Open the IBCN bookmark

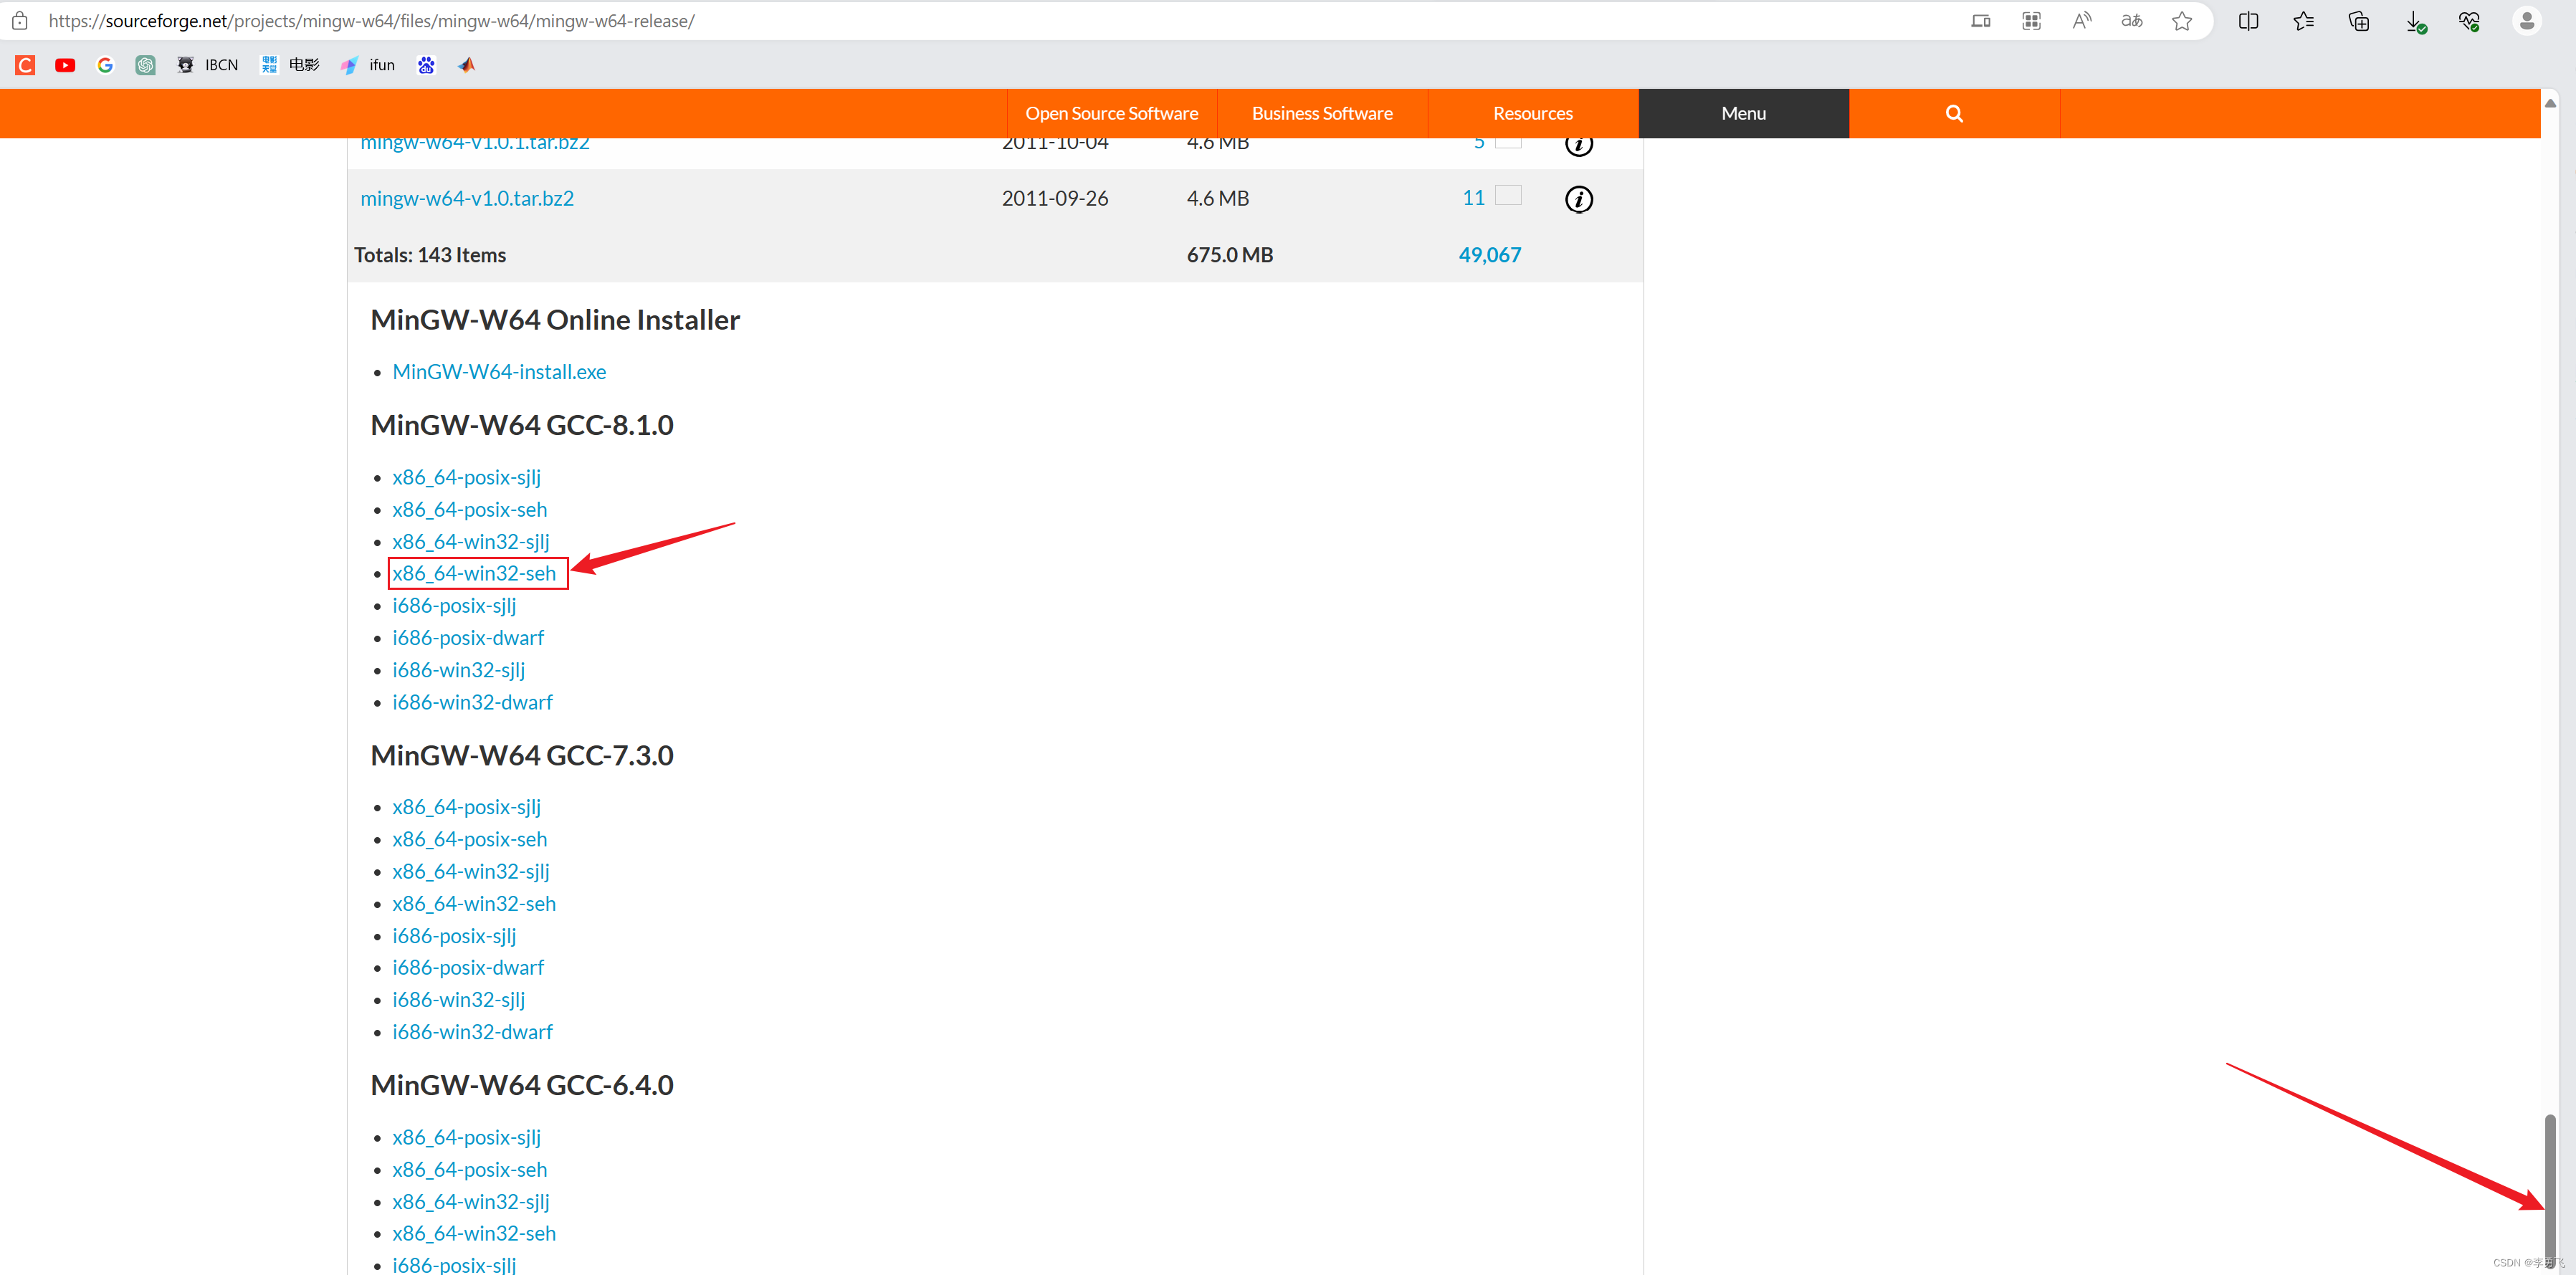[208, 65]
